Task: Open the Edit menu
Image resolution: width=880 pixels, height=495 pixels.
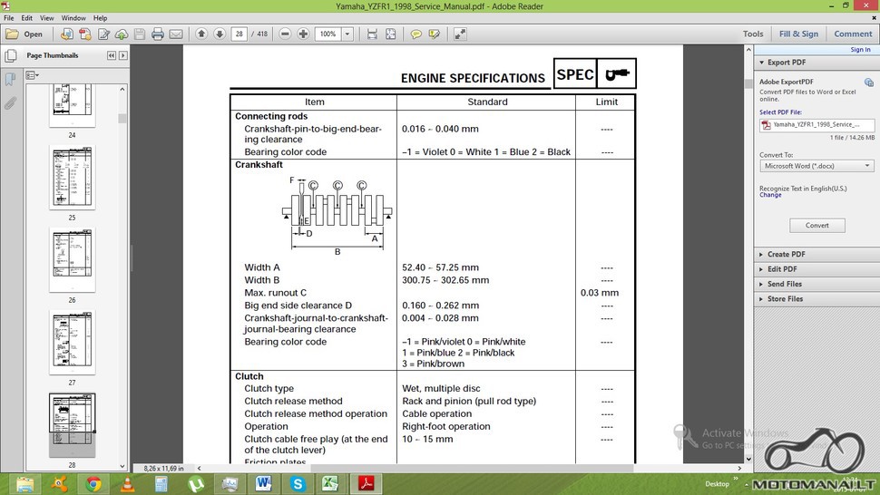Action: [x=27, y=18]
